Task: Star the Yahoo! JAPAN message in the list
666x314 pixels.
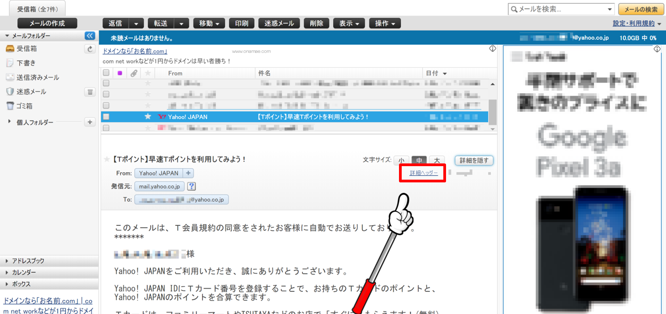Action: (148, 117)
